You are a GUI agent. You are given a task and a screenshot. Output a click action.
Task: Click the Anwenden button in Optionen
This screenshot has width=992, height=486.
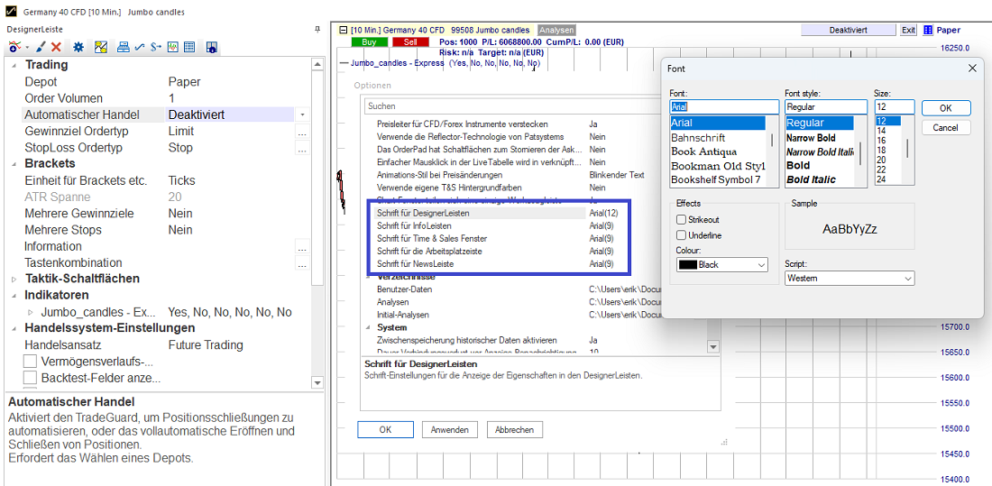point(449,430)
